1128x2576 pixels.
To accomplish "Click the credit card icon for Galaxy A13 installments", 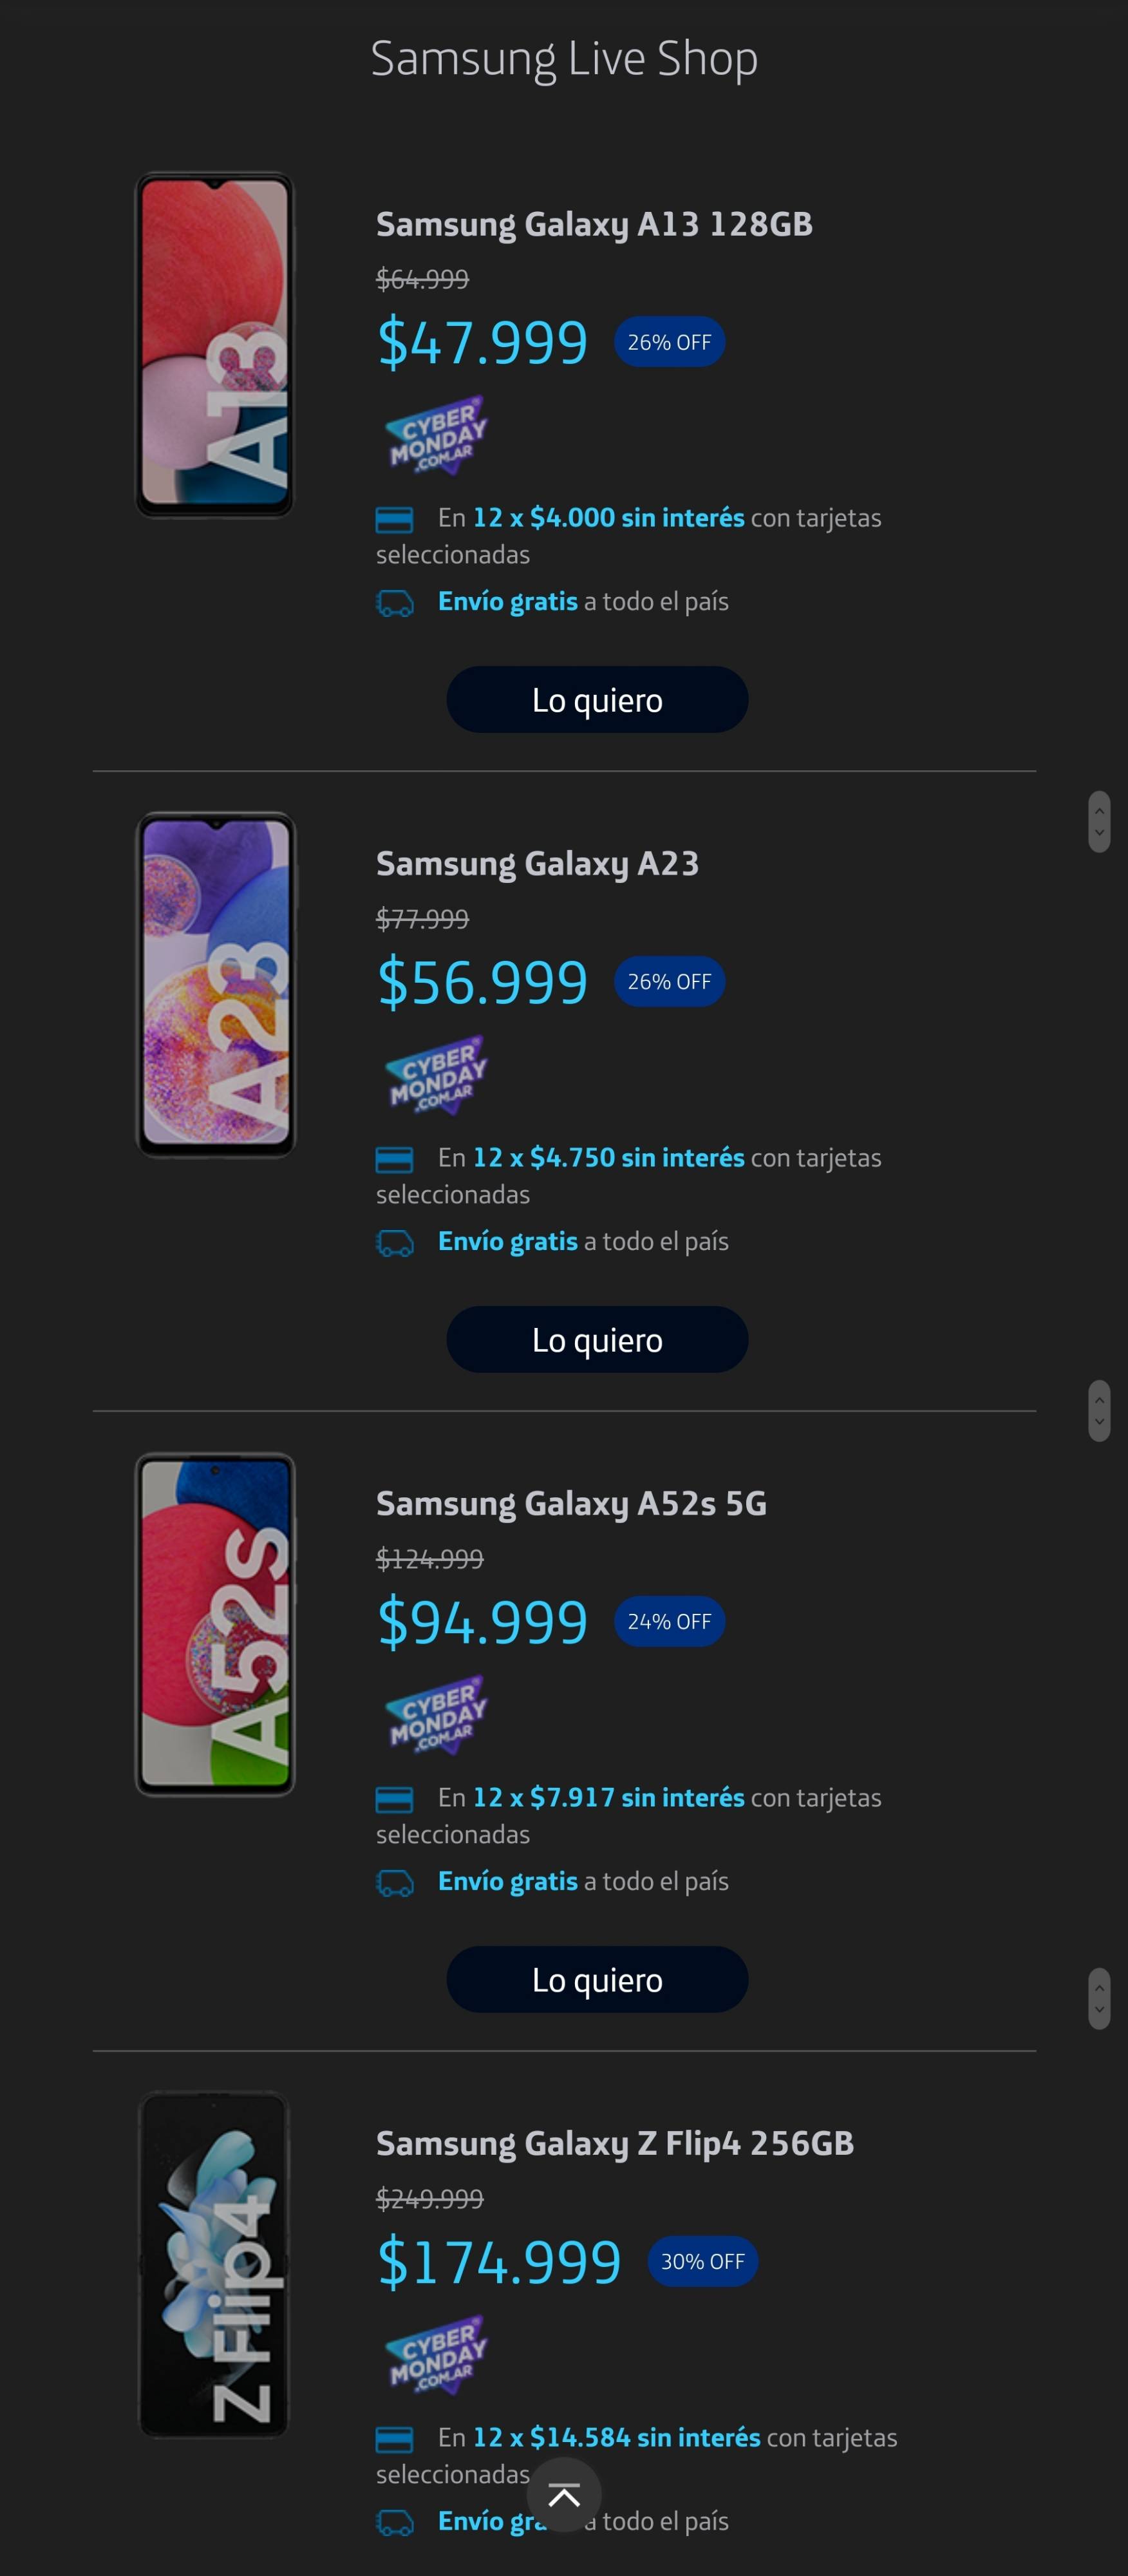I will point(397,518).
